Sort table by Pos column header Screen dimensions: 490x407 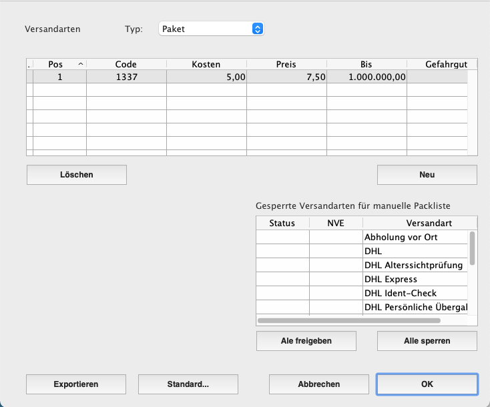[59, 64]
